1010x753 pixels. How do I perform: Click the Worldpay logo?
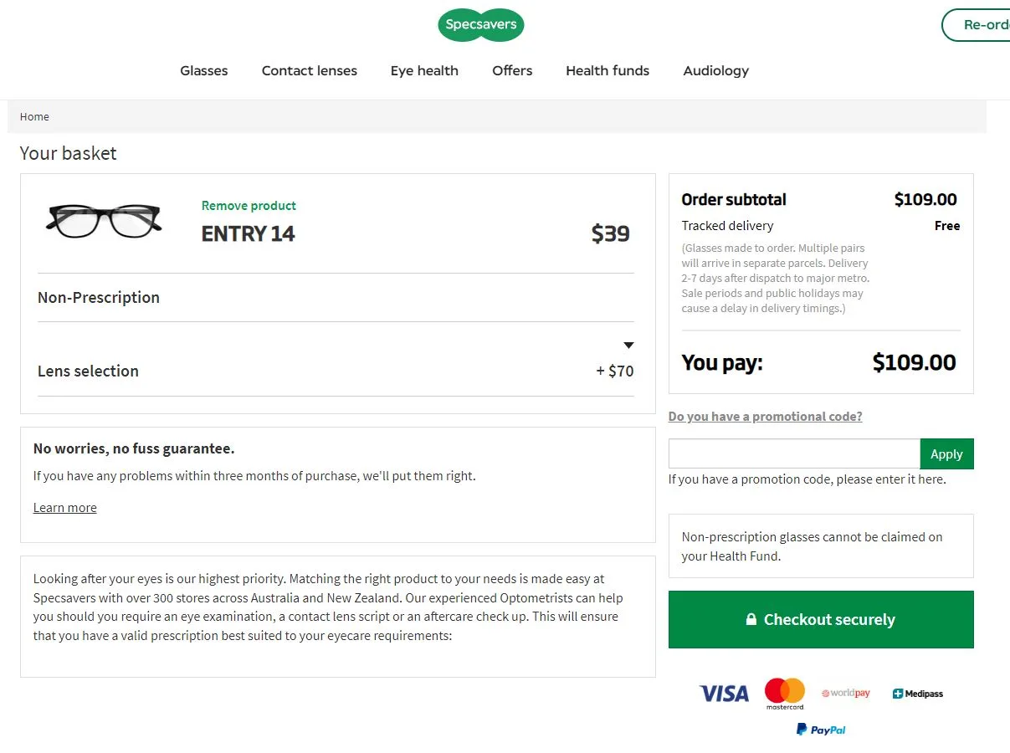click(846, 694)
